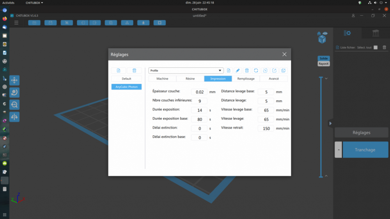Switch to Solide render mode
390x219 pixels.
click(x=324, y=58)
